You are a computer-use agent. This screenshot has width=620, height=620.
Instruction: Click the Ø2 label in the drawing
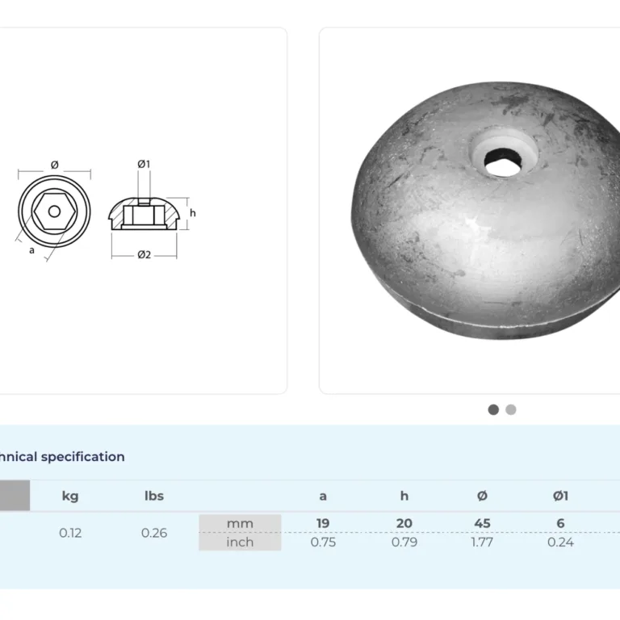pyautogui.click(x=144, y=254)
